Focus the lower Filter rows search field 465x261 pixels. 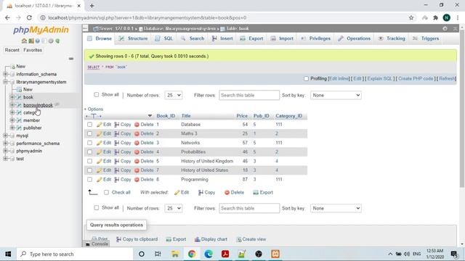[249, 208]
